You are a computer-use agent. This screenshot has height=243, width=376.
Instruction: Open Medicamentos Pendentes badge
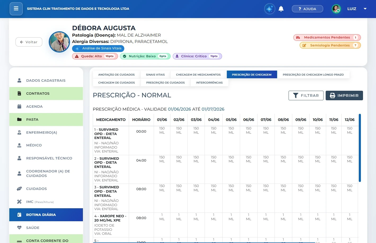[327, 37]
